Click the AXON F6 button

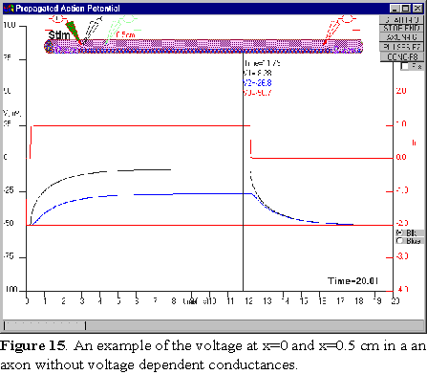pyautogui.click(x=401, y=37)
